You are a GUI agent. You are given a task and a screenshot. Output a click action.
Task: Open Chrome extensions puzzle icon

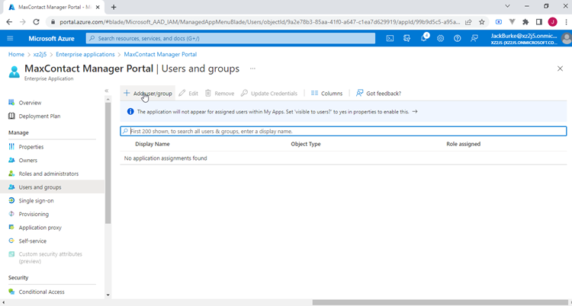525,22
